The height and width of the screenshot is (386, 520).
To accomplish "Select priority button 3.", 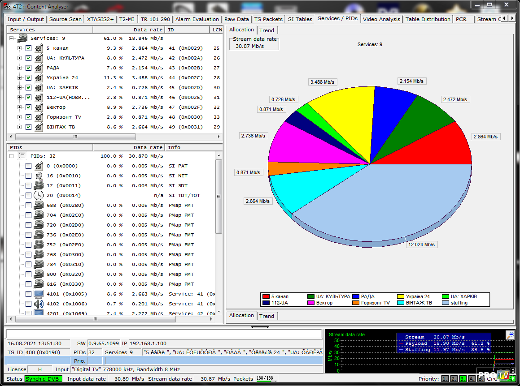I will click(x=463, y=379).
